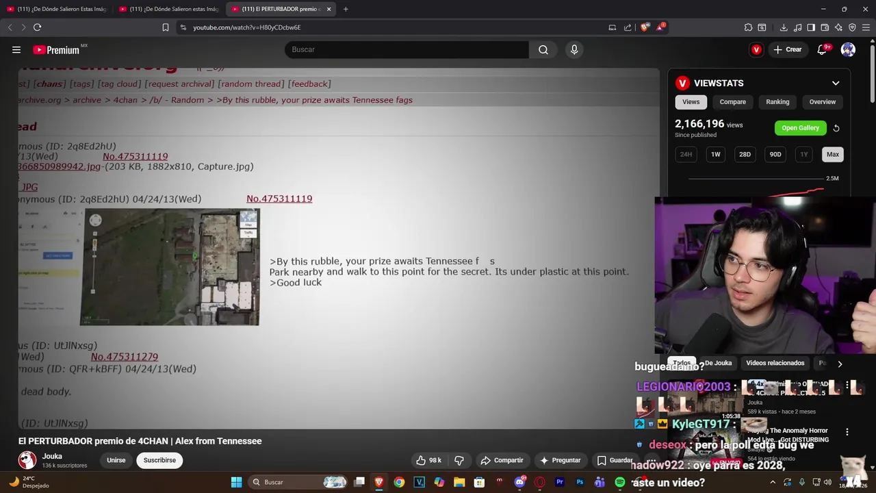Open Discord from the taskbar
Viewport: 876px width, 493px height.
[x=519, y=482]
